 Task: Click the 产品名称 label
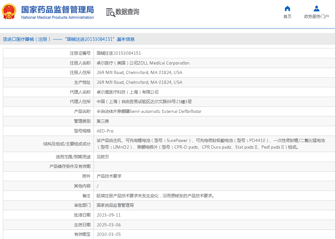[x=82, y=111]
